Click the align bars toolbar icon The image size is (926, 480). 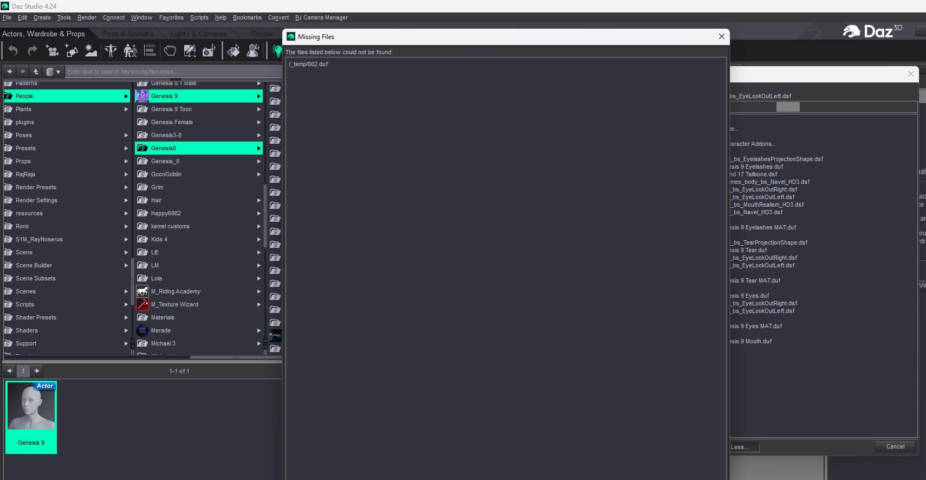tap(150, 51)
